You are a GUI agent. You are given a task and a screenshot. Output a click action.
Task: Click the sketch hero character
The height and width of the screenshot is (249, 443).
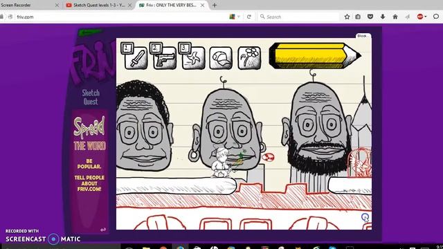221,163
